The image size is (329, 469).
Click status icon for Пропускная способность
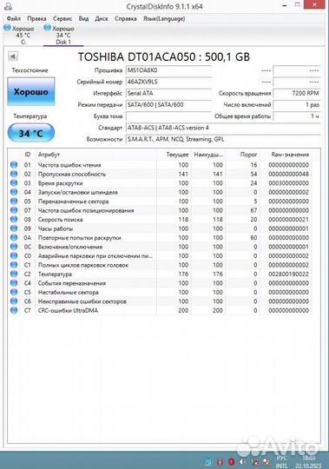(14, 174)
